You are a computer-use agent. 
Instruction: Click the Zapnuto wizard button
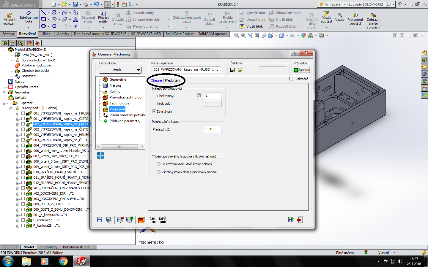302,70
